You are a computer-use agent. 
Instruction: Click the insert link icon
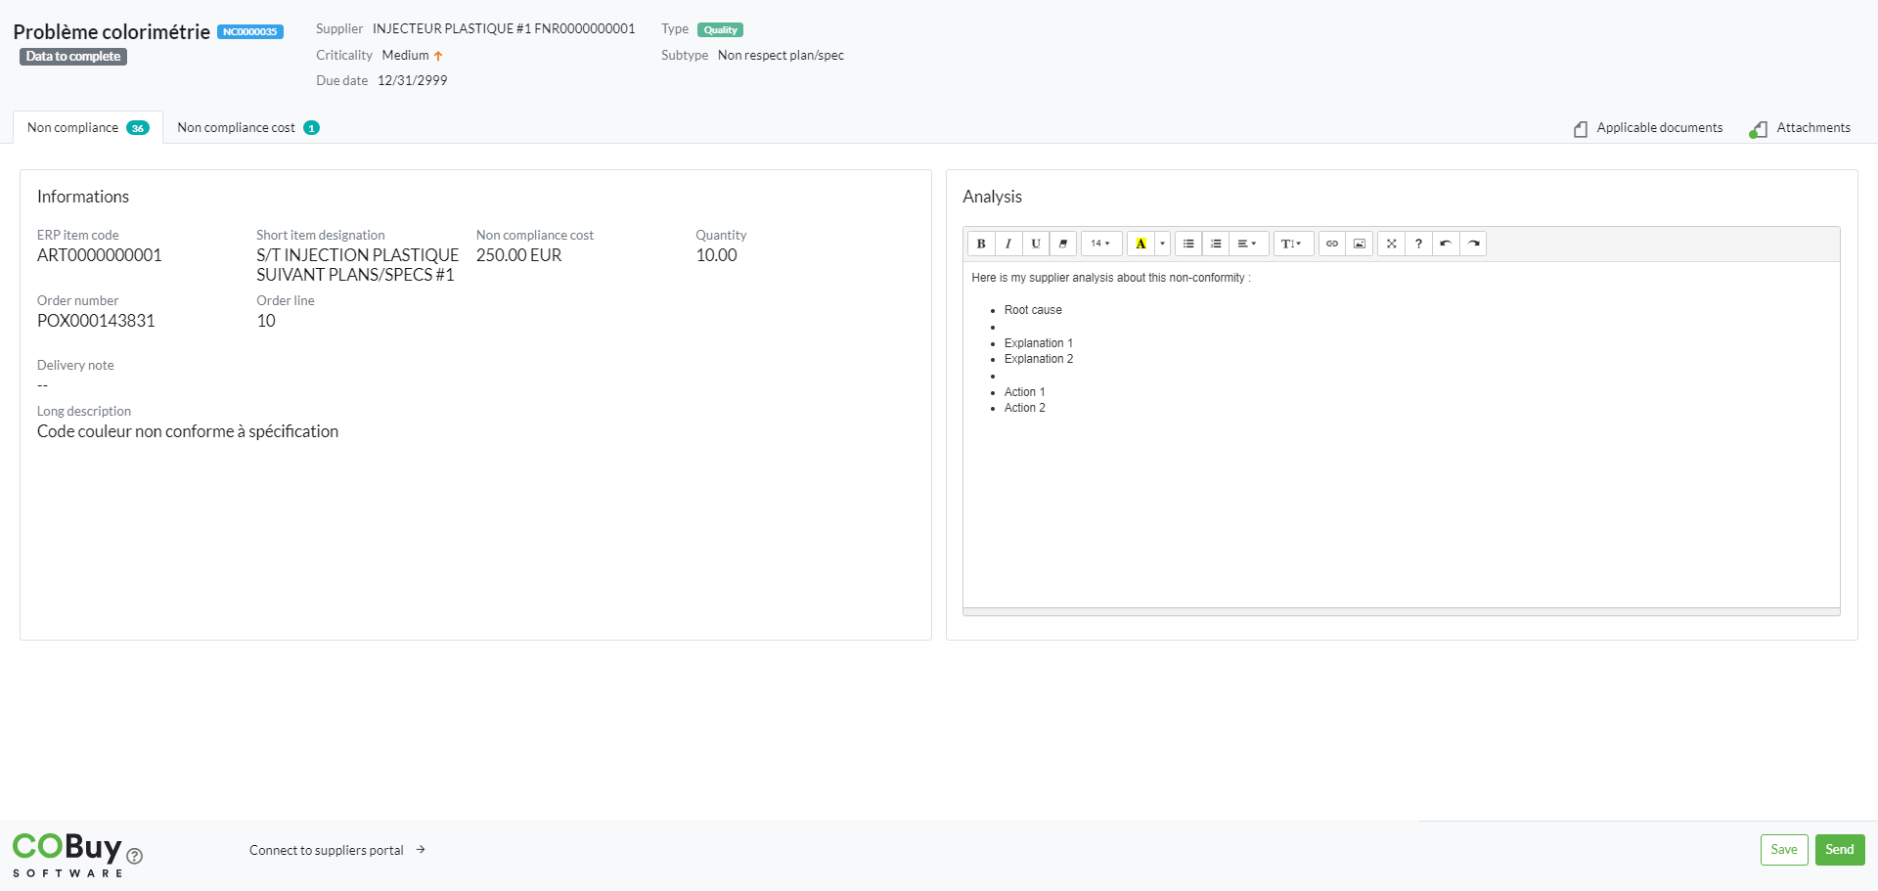(x=1332, y=244)
